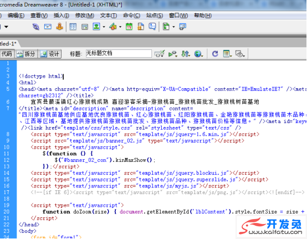Click the Refresh Design View icon
This screenshot has width=307, height=239.
[x=215, y=53]
